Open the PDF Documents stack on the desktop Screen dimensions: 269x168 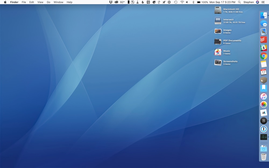(x=218, y=42)
